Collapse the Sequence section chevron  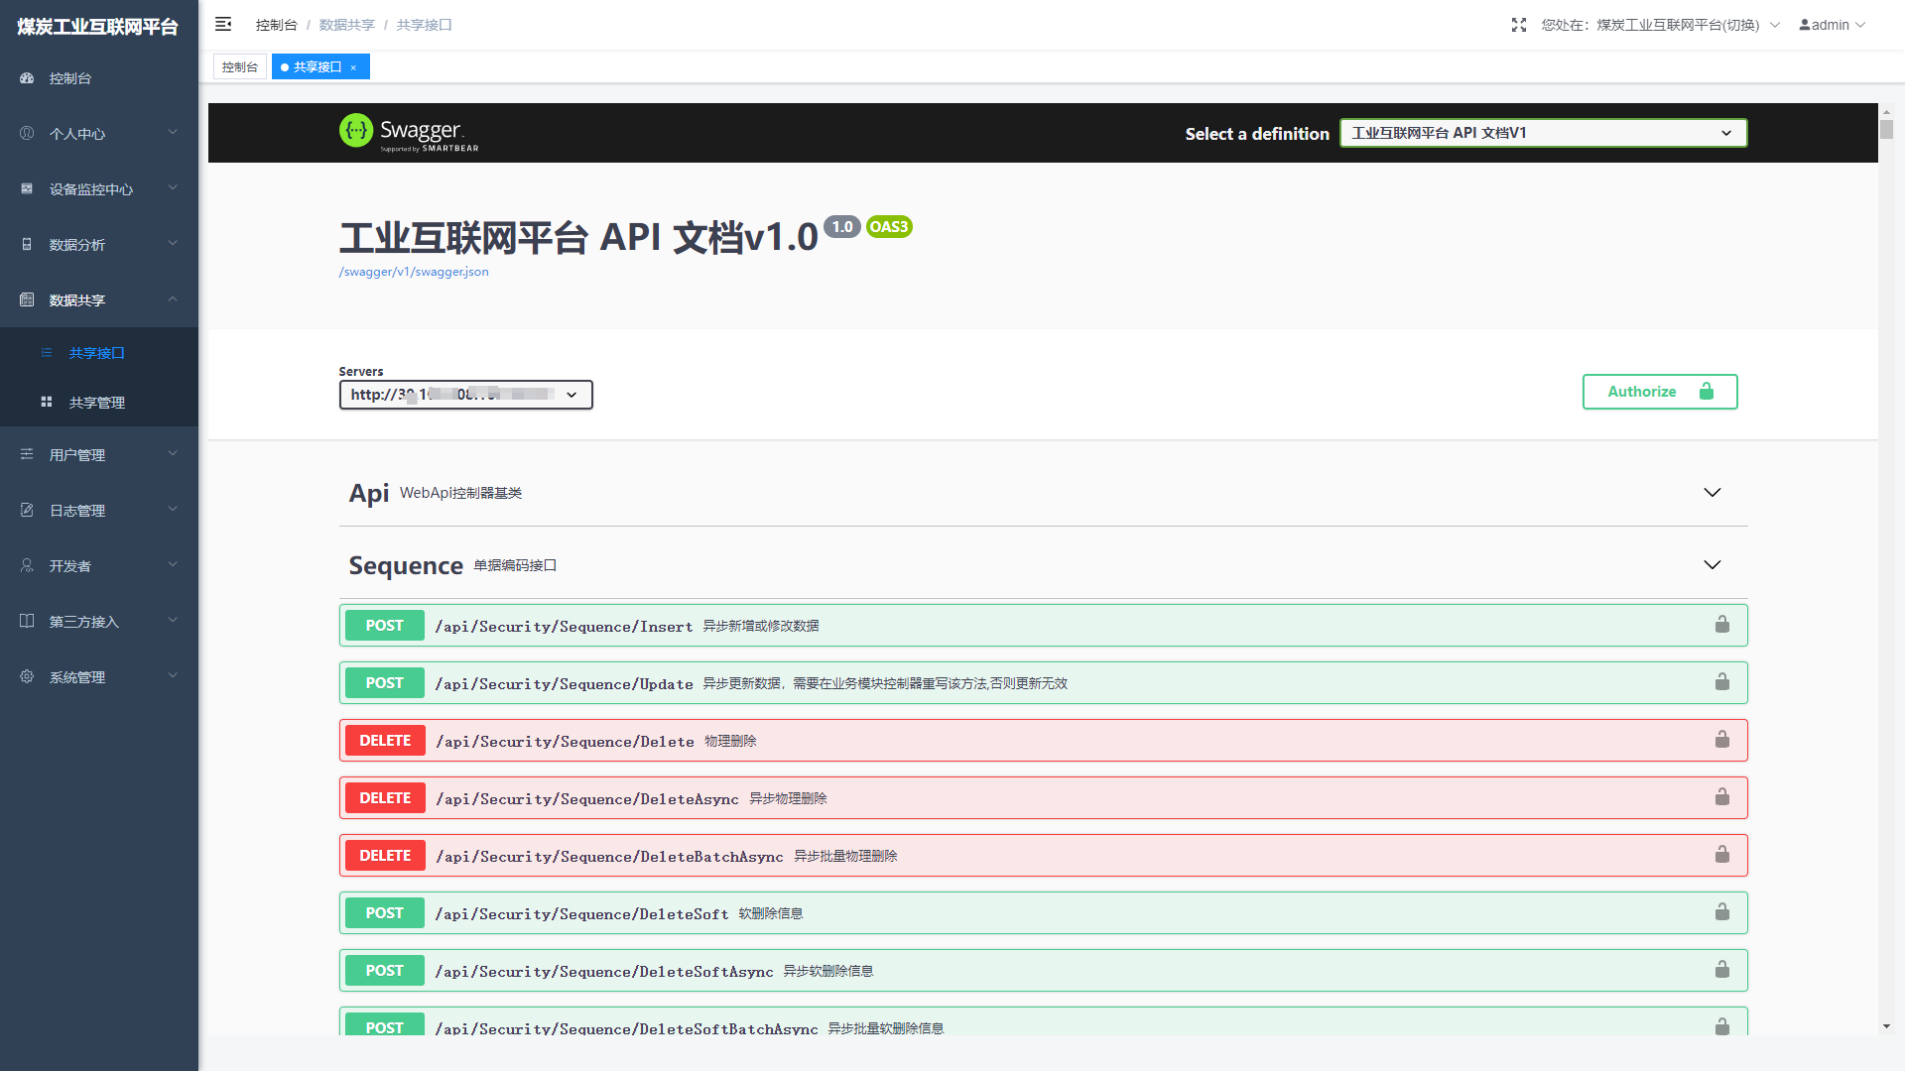coord(1712,565)
